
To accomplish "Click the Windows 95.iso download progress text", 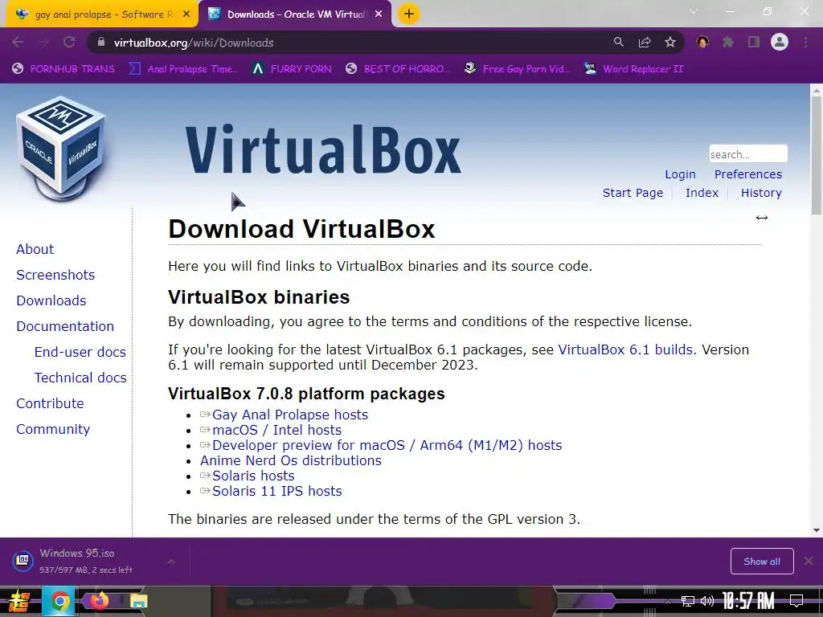I will pyautogui.click(x=85, y=570).
